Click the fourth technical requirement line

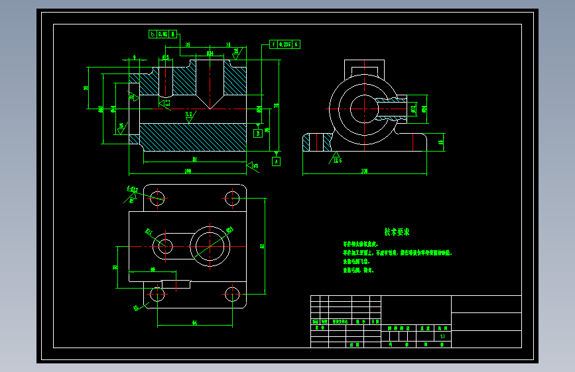pos(358,270)
